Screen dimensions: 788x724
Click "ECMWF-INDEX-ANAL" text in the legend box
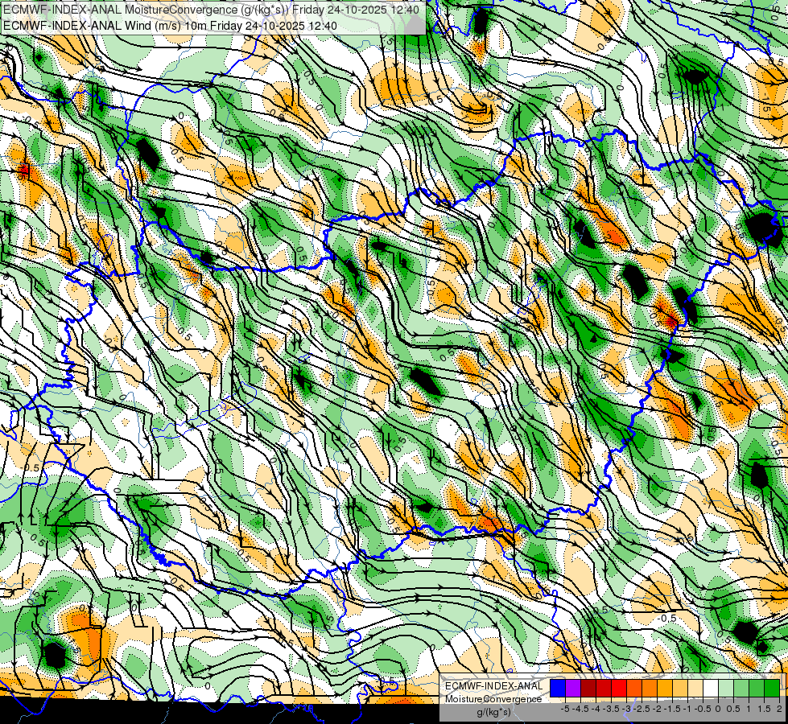494,686
